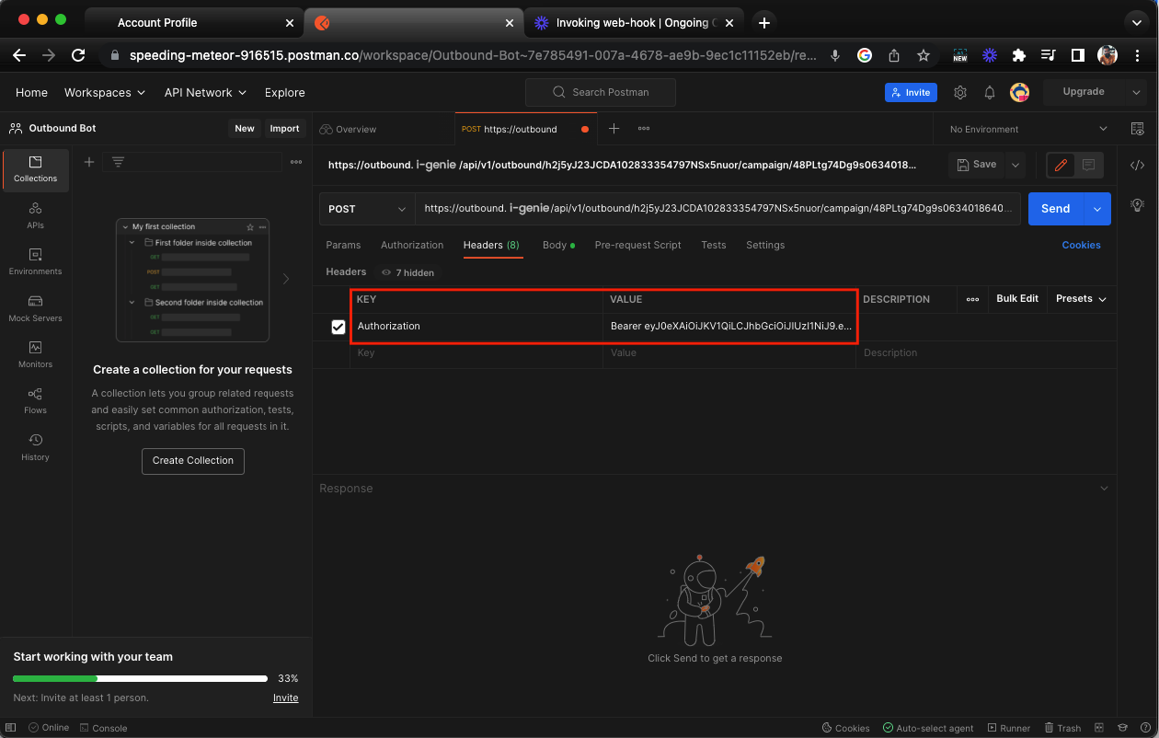
Task: Click the notifications bell icon
Action: (990, 92)
